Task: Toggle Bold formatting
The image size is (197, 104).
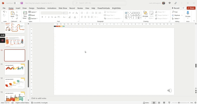Action: click(x=42, y=17)
